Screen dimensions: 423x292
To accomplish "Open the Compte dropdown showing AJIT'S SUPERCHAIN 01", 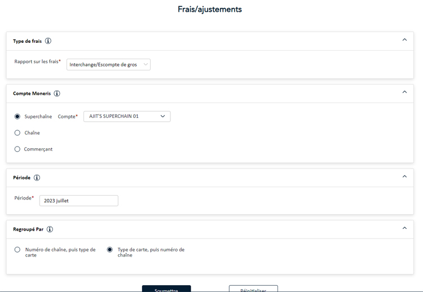I will [127, 117].
